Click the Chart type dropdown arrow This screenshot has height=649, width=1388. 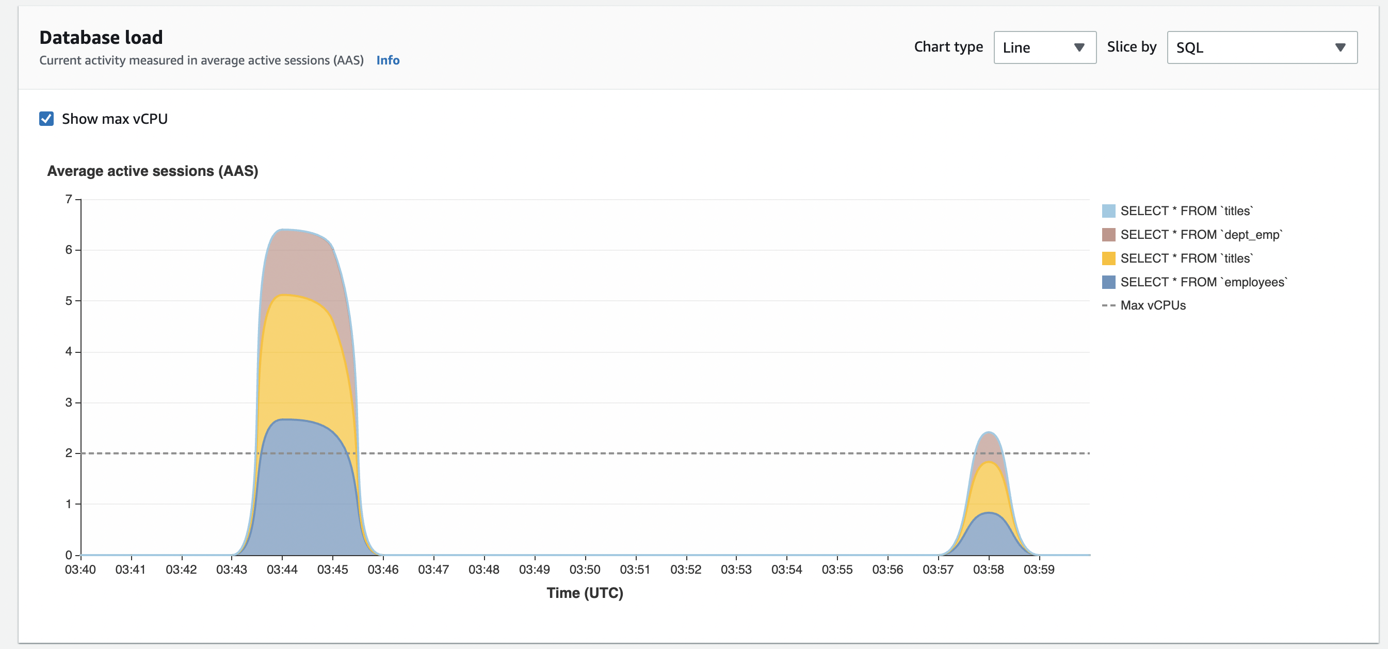click(1079, 47)
